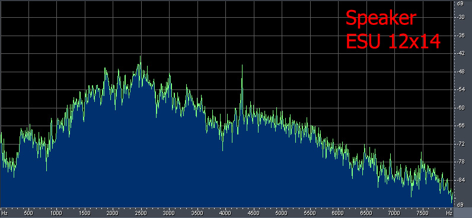Viewport: 472px width, 218px height.
Task: Click the 1000 frequency axis label
Action: (56, 213)
